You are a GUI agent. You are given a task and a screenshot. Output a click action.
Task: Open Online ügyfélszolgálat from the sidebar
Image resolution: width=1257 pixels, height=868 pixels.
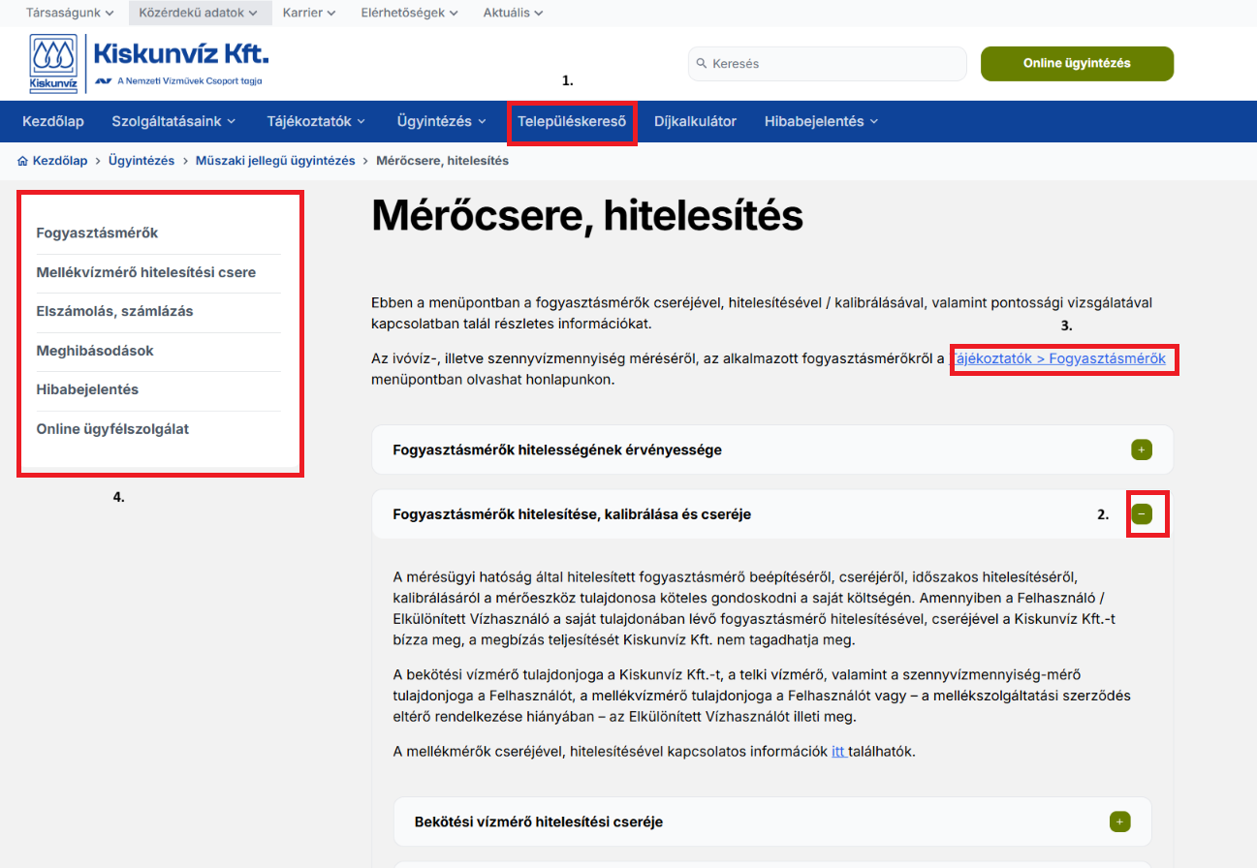(x=110, y=428)
